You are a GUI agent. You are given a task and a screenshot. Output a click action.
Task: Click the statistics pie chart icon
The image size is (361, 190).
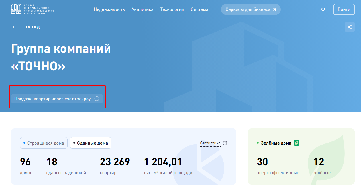(x=225, y=143)
